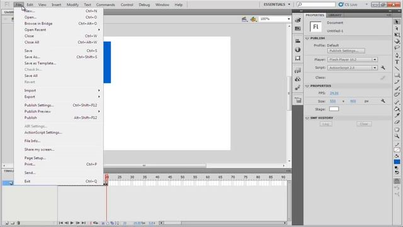Screen dimensions: 403x227
Task: Select the Free Transform tool
Action: pos(397,35)
